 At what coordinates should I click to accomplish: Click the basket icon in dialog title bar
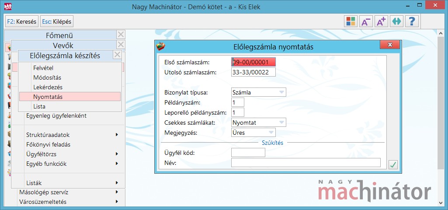point(160,46)
